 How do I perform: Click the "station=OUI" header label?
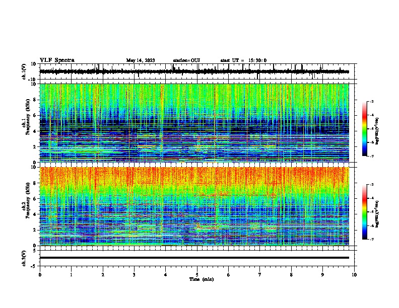click(186, 60)
